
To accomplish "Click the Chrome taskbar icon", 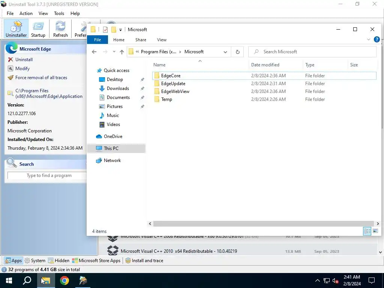I will 64,280.
